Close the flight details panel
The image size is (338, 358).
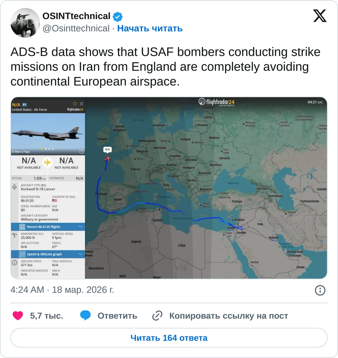tap(81, 104)
